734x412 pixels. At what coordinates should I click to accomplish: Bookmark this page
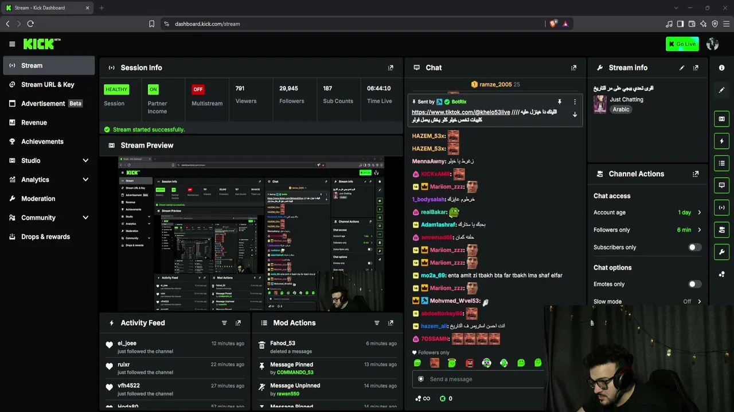click(151, 24)
